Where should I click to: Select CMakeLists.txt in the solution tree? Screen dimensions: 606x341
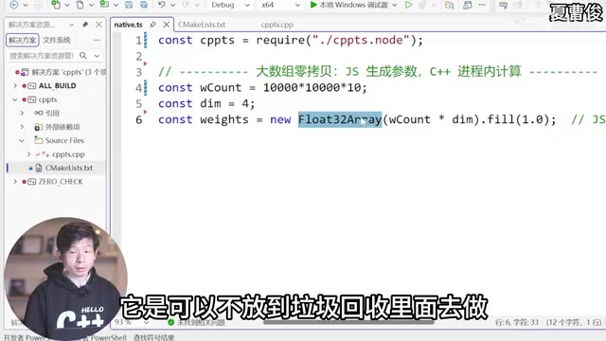[x=69, y=168]
